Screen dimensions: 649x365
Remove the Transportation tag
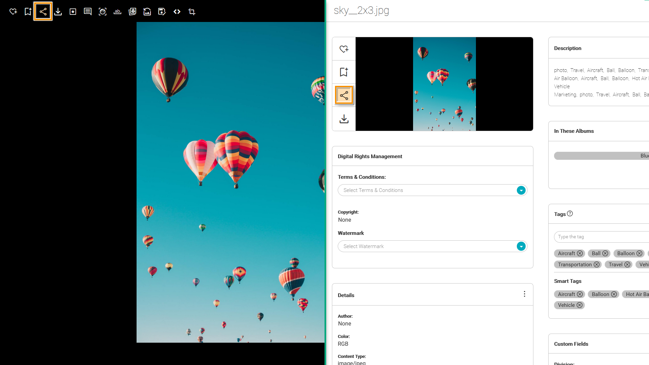(597, 265)
